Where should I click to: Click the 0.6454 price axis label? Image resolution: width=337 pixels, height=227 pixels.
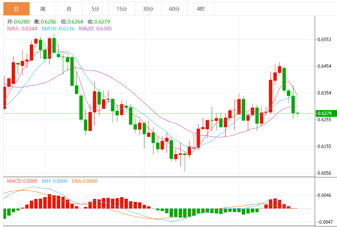[324, 66]
